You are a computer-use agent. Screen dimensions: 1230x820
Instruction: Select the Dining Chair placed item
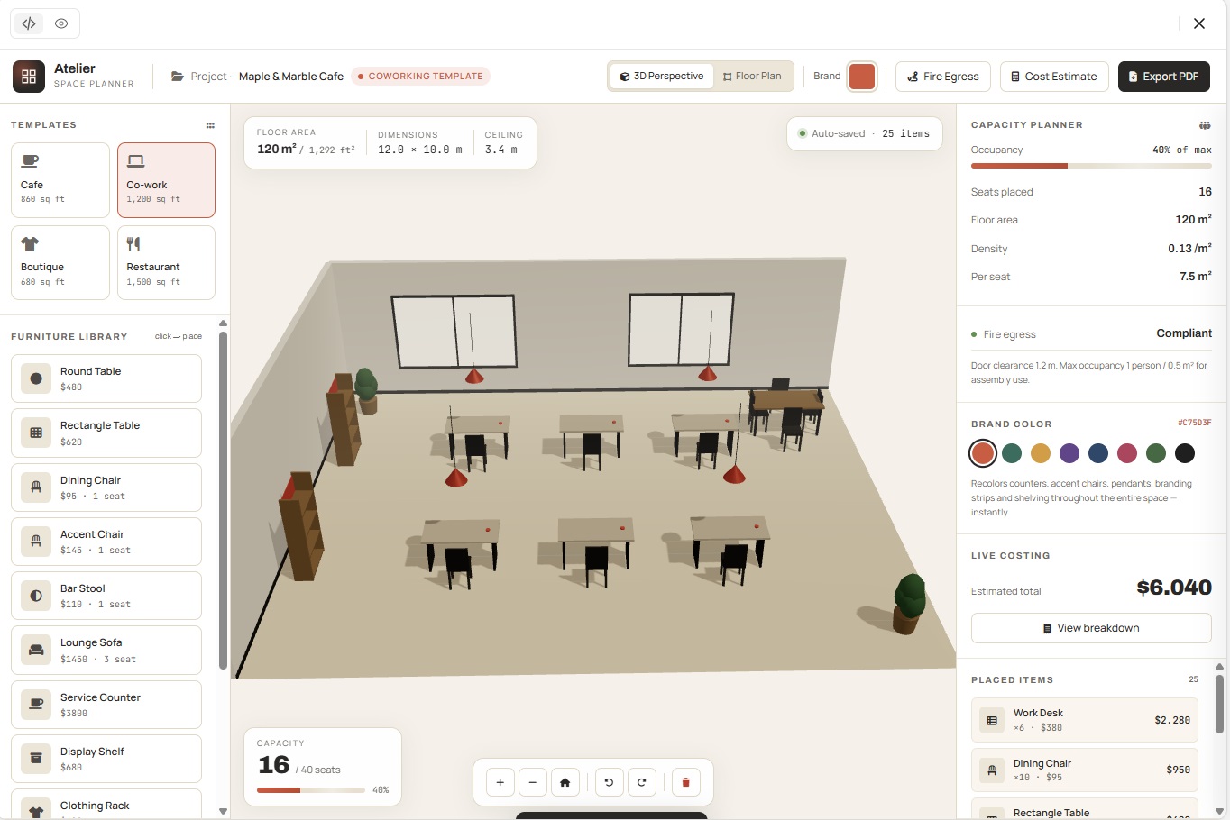click(1085, 770)
